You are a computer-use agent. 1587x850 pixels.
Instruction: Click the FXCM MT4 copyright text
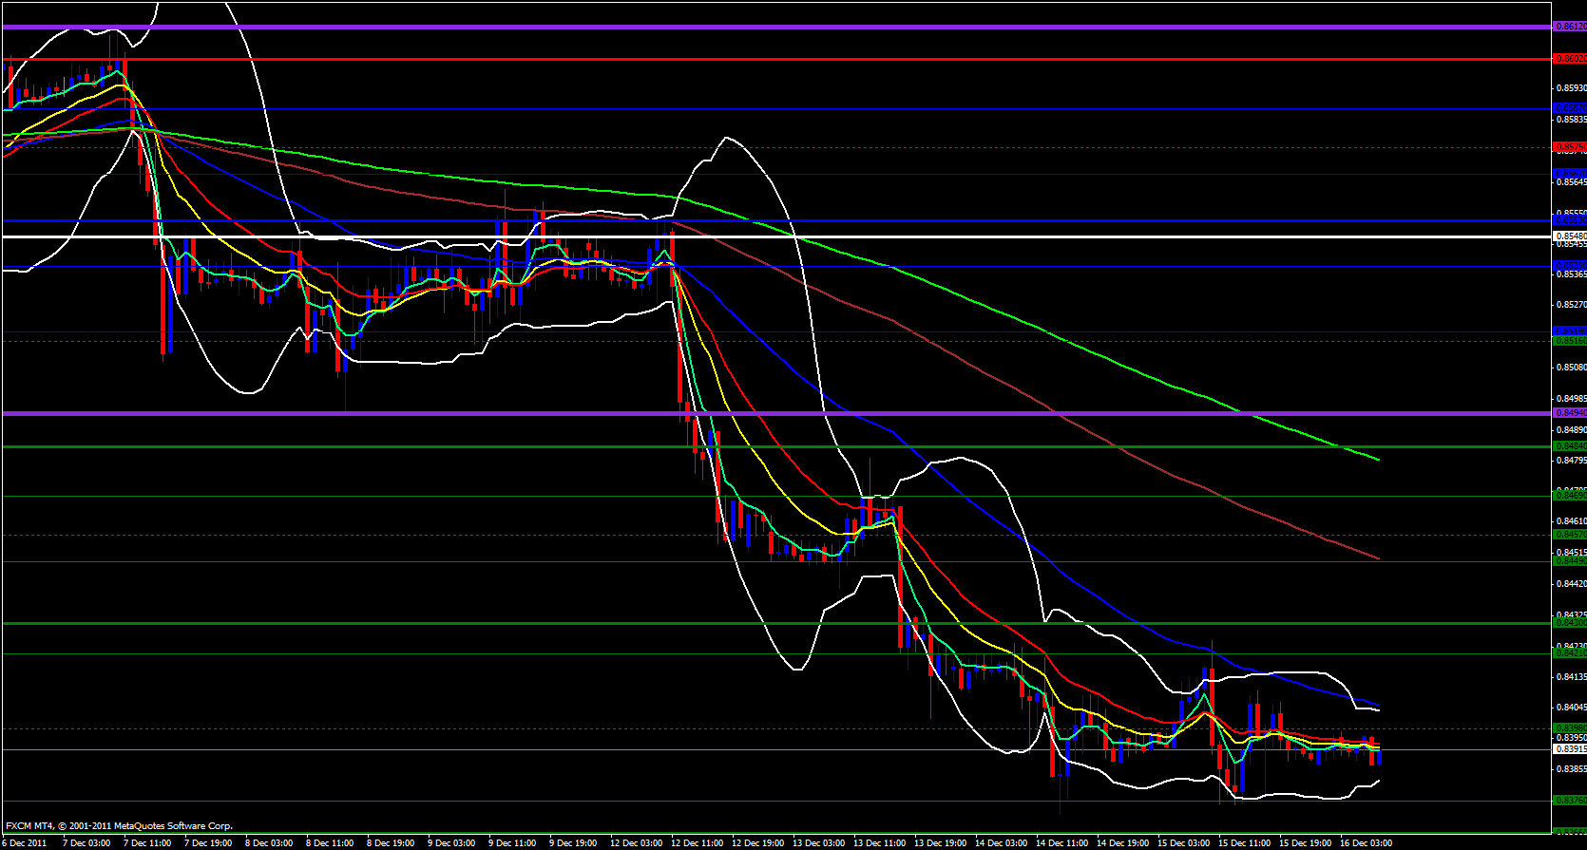tap(119, 826)
